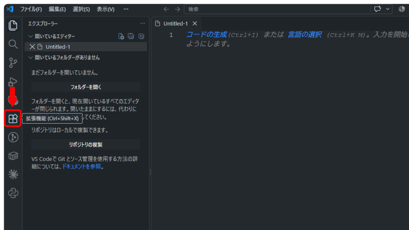
Task: Click line number 1 in the editor gutter
Action: click(171, 34)
